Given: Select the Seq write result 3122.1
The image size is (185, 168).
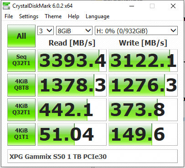Looking at the screenshot, I should click(143, 61).
